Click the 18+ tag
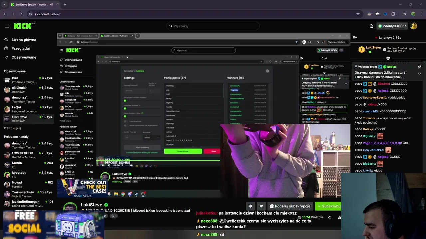Screen dimensions: 426x239 point(113,216)
